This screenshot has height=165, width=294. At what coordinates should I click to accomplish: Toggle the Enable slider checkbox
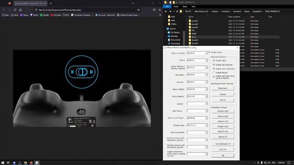214,60
